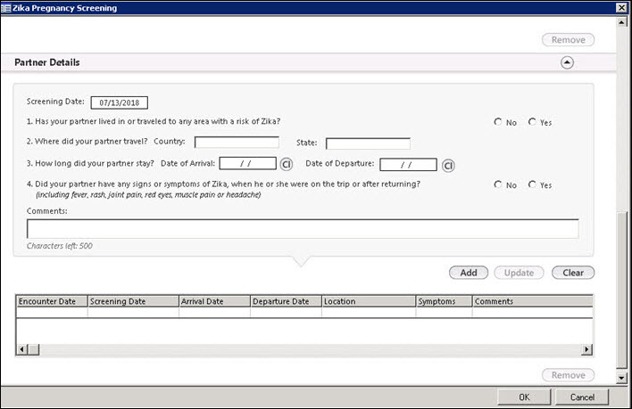The width and height of the screenshot is (632, 409).
Task: Click the Clear button
Action: (573, 273)
